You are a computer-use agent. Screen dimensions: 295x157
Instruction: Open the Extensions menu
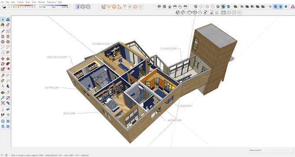[x=51, y=2]
